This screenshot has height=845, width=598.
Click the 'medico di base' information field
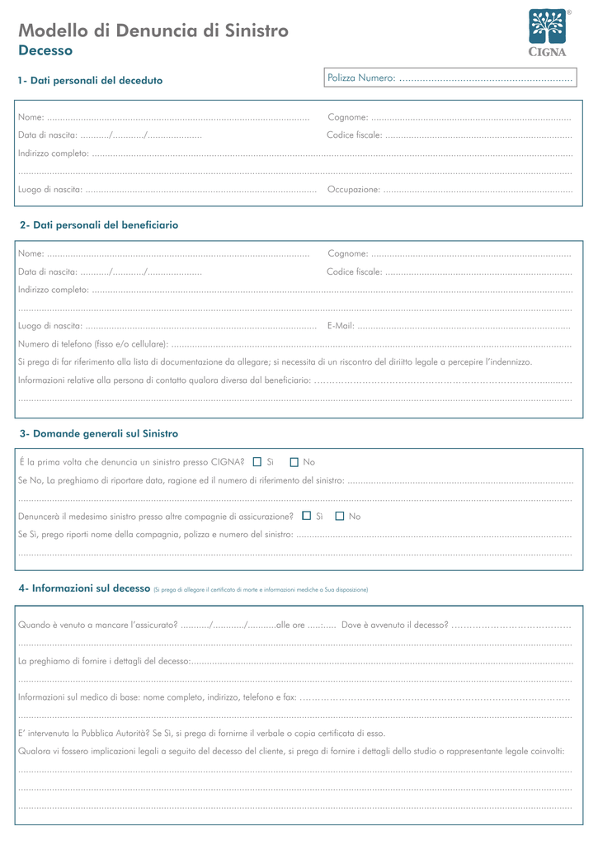pos(436,697)
